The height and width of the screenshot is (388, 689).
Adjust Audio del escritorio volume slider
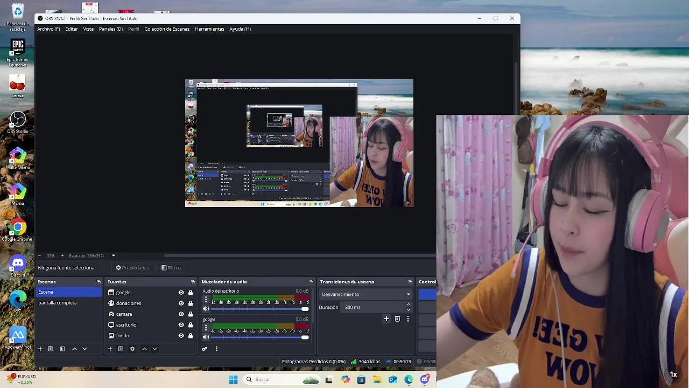click(260, 309)
